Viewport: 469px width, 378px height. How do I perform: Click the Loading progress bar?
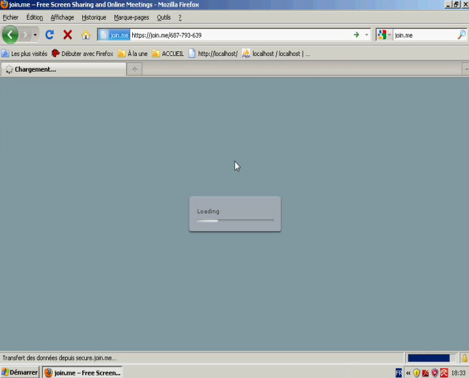coord(235,221)
